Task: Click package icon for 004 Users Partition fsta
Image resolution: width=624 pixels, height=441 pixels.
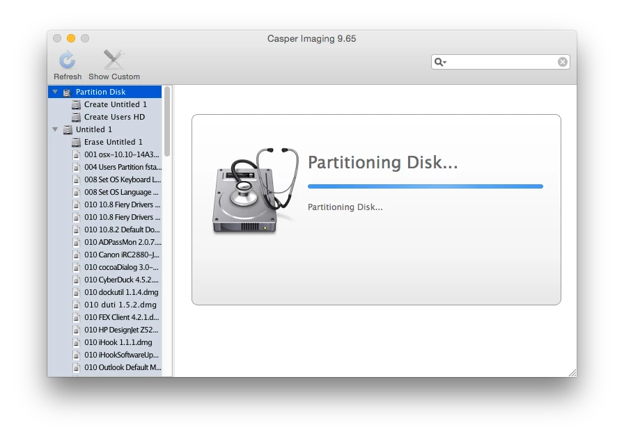Action: (77, 167)
